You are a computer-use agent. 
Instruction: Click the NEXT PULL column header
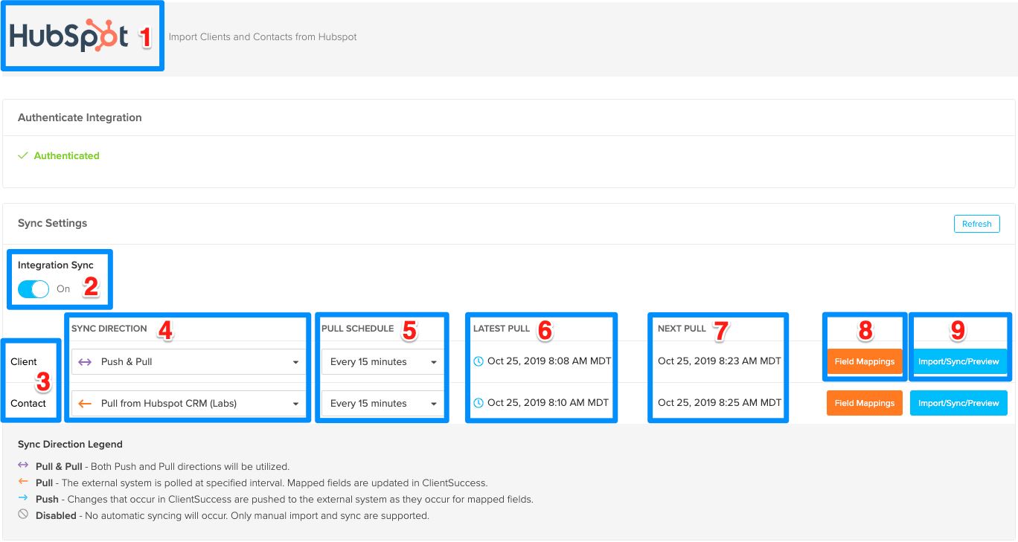[x=682, y=328]
